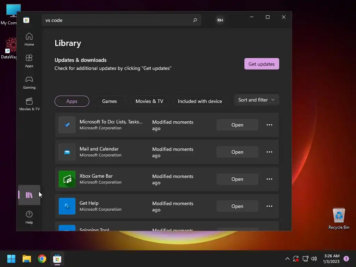
Task: Open Movies & TV in the sidebar
Action: point(29,104)
